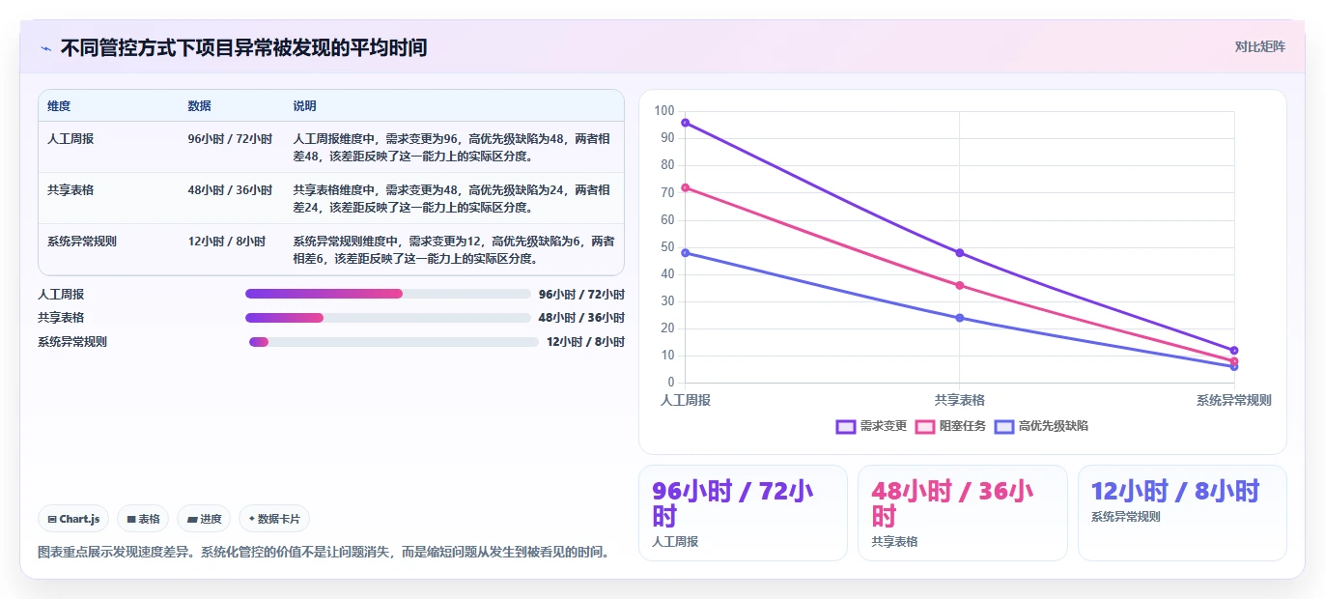This screenshot has width=1325, height=599.
Task: Click 48小时 / 36小时 in the table
Action: [x=230, y=190]
